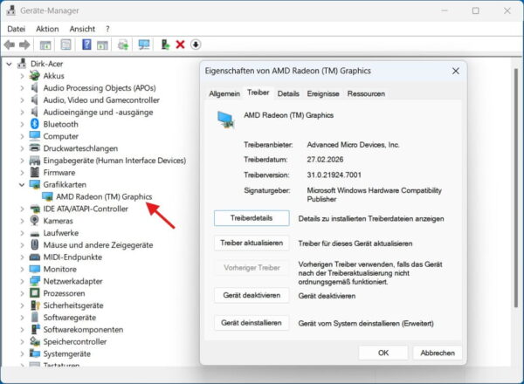Expand the Softwarekomponenten category
524x384 pixels.
click(22, 330)
